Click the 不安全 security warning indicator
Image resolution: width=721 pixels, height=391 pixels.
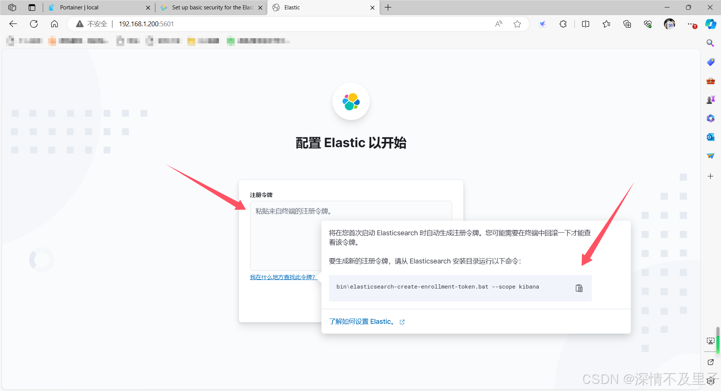click(x=92, y=24)
